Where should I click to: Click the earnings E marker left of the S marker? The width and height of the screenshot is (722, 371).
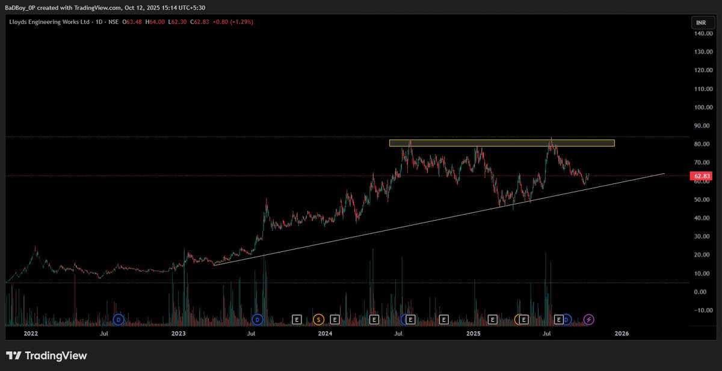(297, 319)
